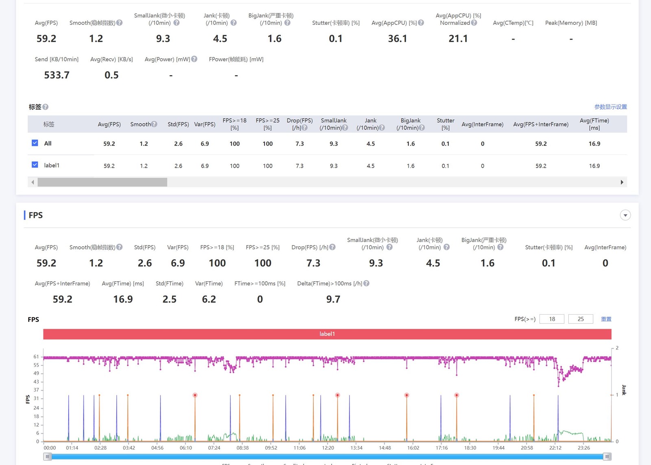Click help icon by Smooth table column header
This screenshot has width=651, height=465.
(154, 124)
